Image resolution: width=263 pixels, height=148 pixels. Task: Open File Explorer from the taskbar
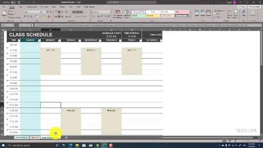point(77,145)
